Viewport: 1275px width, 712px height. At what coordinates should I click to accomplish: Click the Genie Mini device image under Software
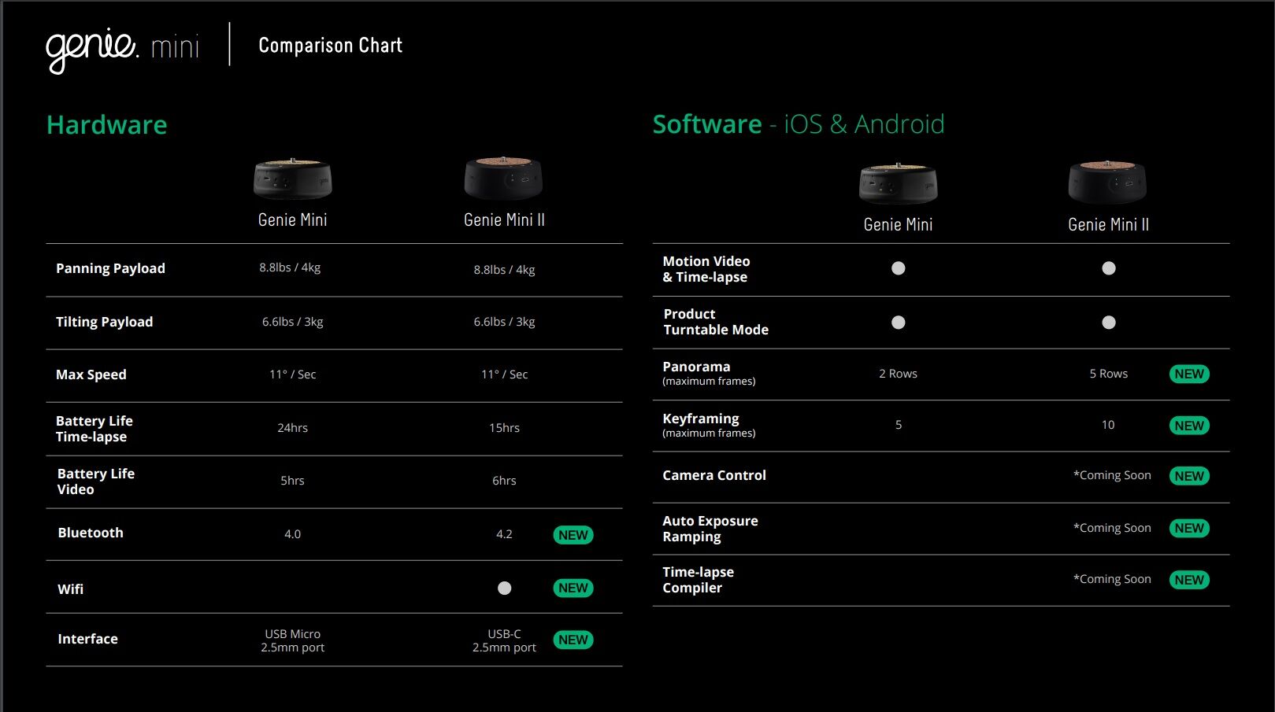coord(898,184)
